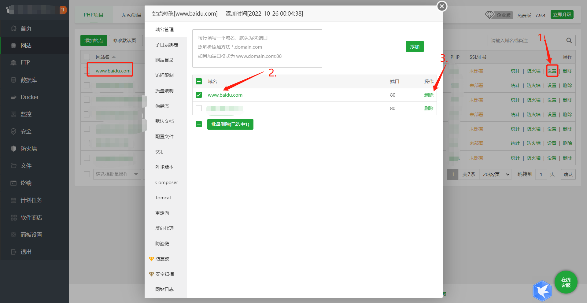The height and width of the screenshot is (303, 587).
Task: Uncheck the www.baidu.com domain checkbox
Action: point(199,95)
